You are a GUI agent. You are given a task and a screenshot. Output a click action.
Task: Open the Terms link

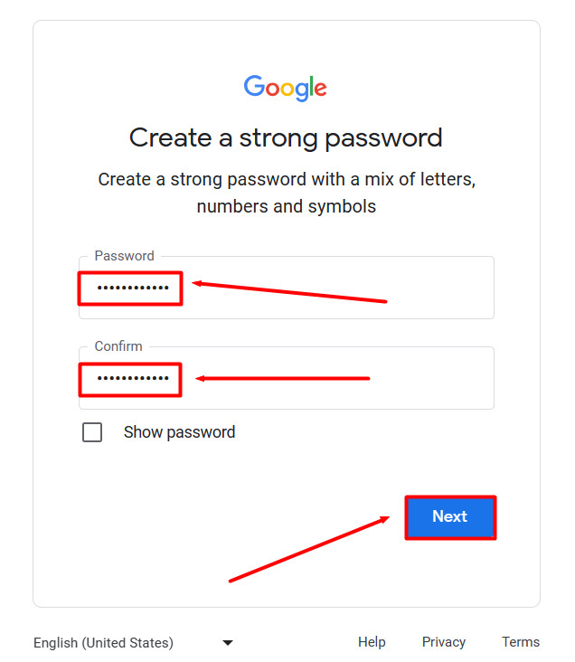[x=521, y=642]
